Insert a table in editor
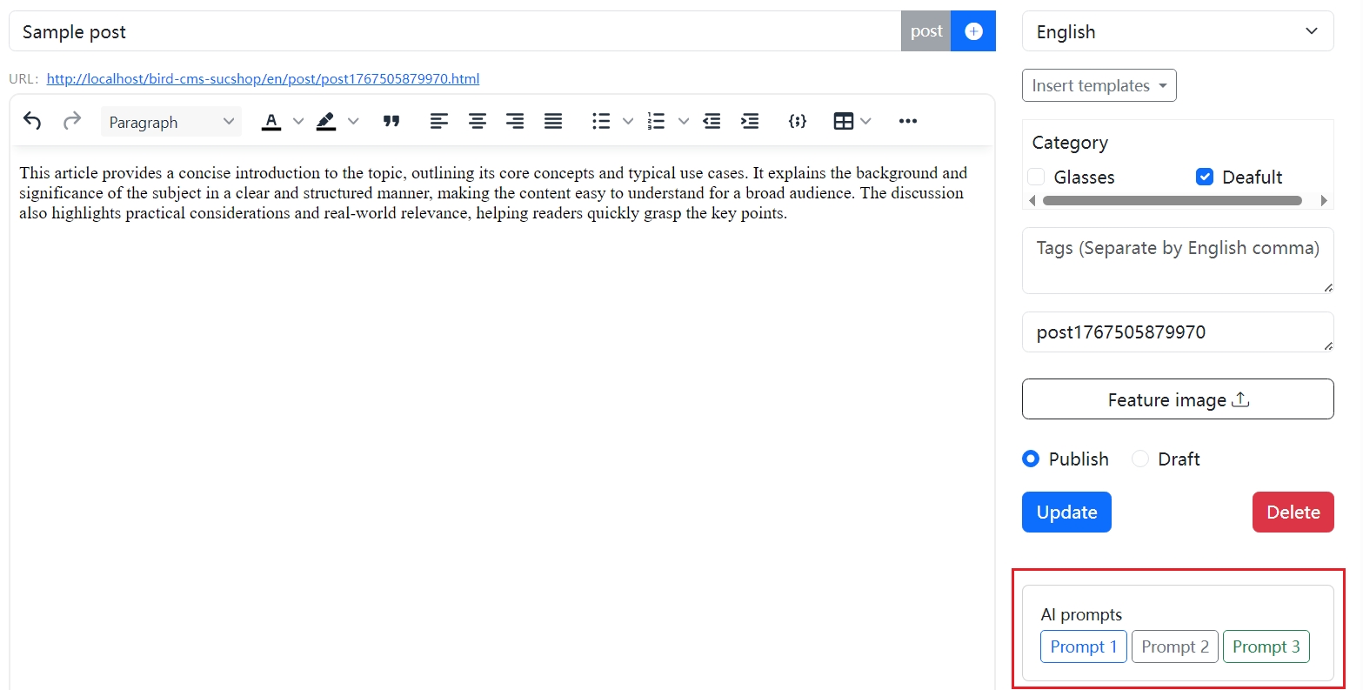 pos(843,121)
